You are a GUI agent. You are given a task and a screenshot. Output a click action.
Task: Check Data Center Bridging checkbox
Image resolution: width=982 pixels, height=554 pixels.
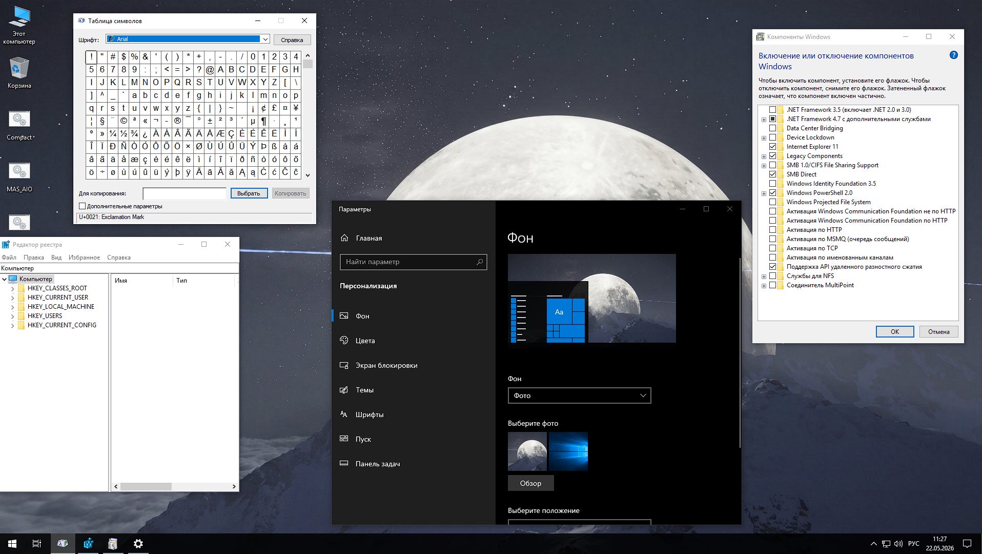[772, 128]
